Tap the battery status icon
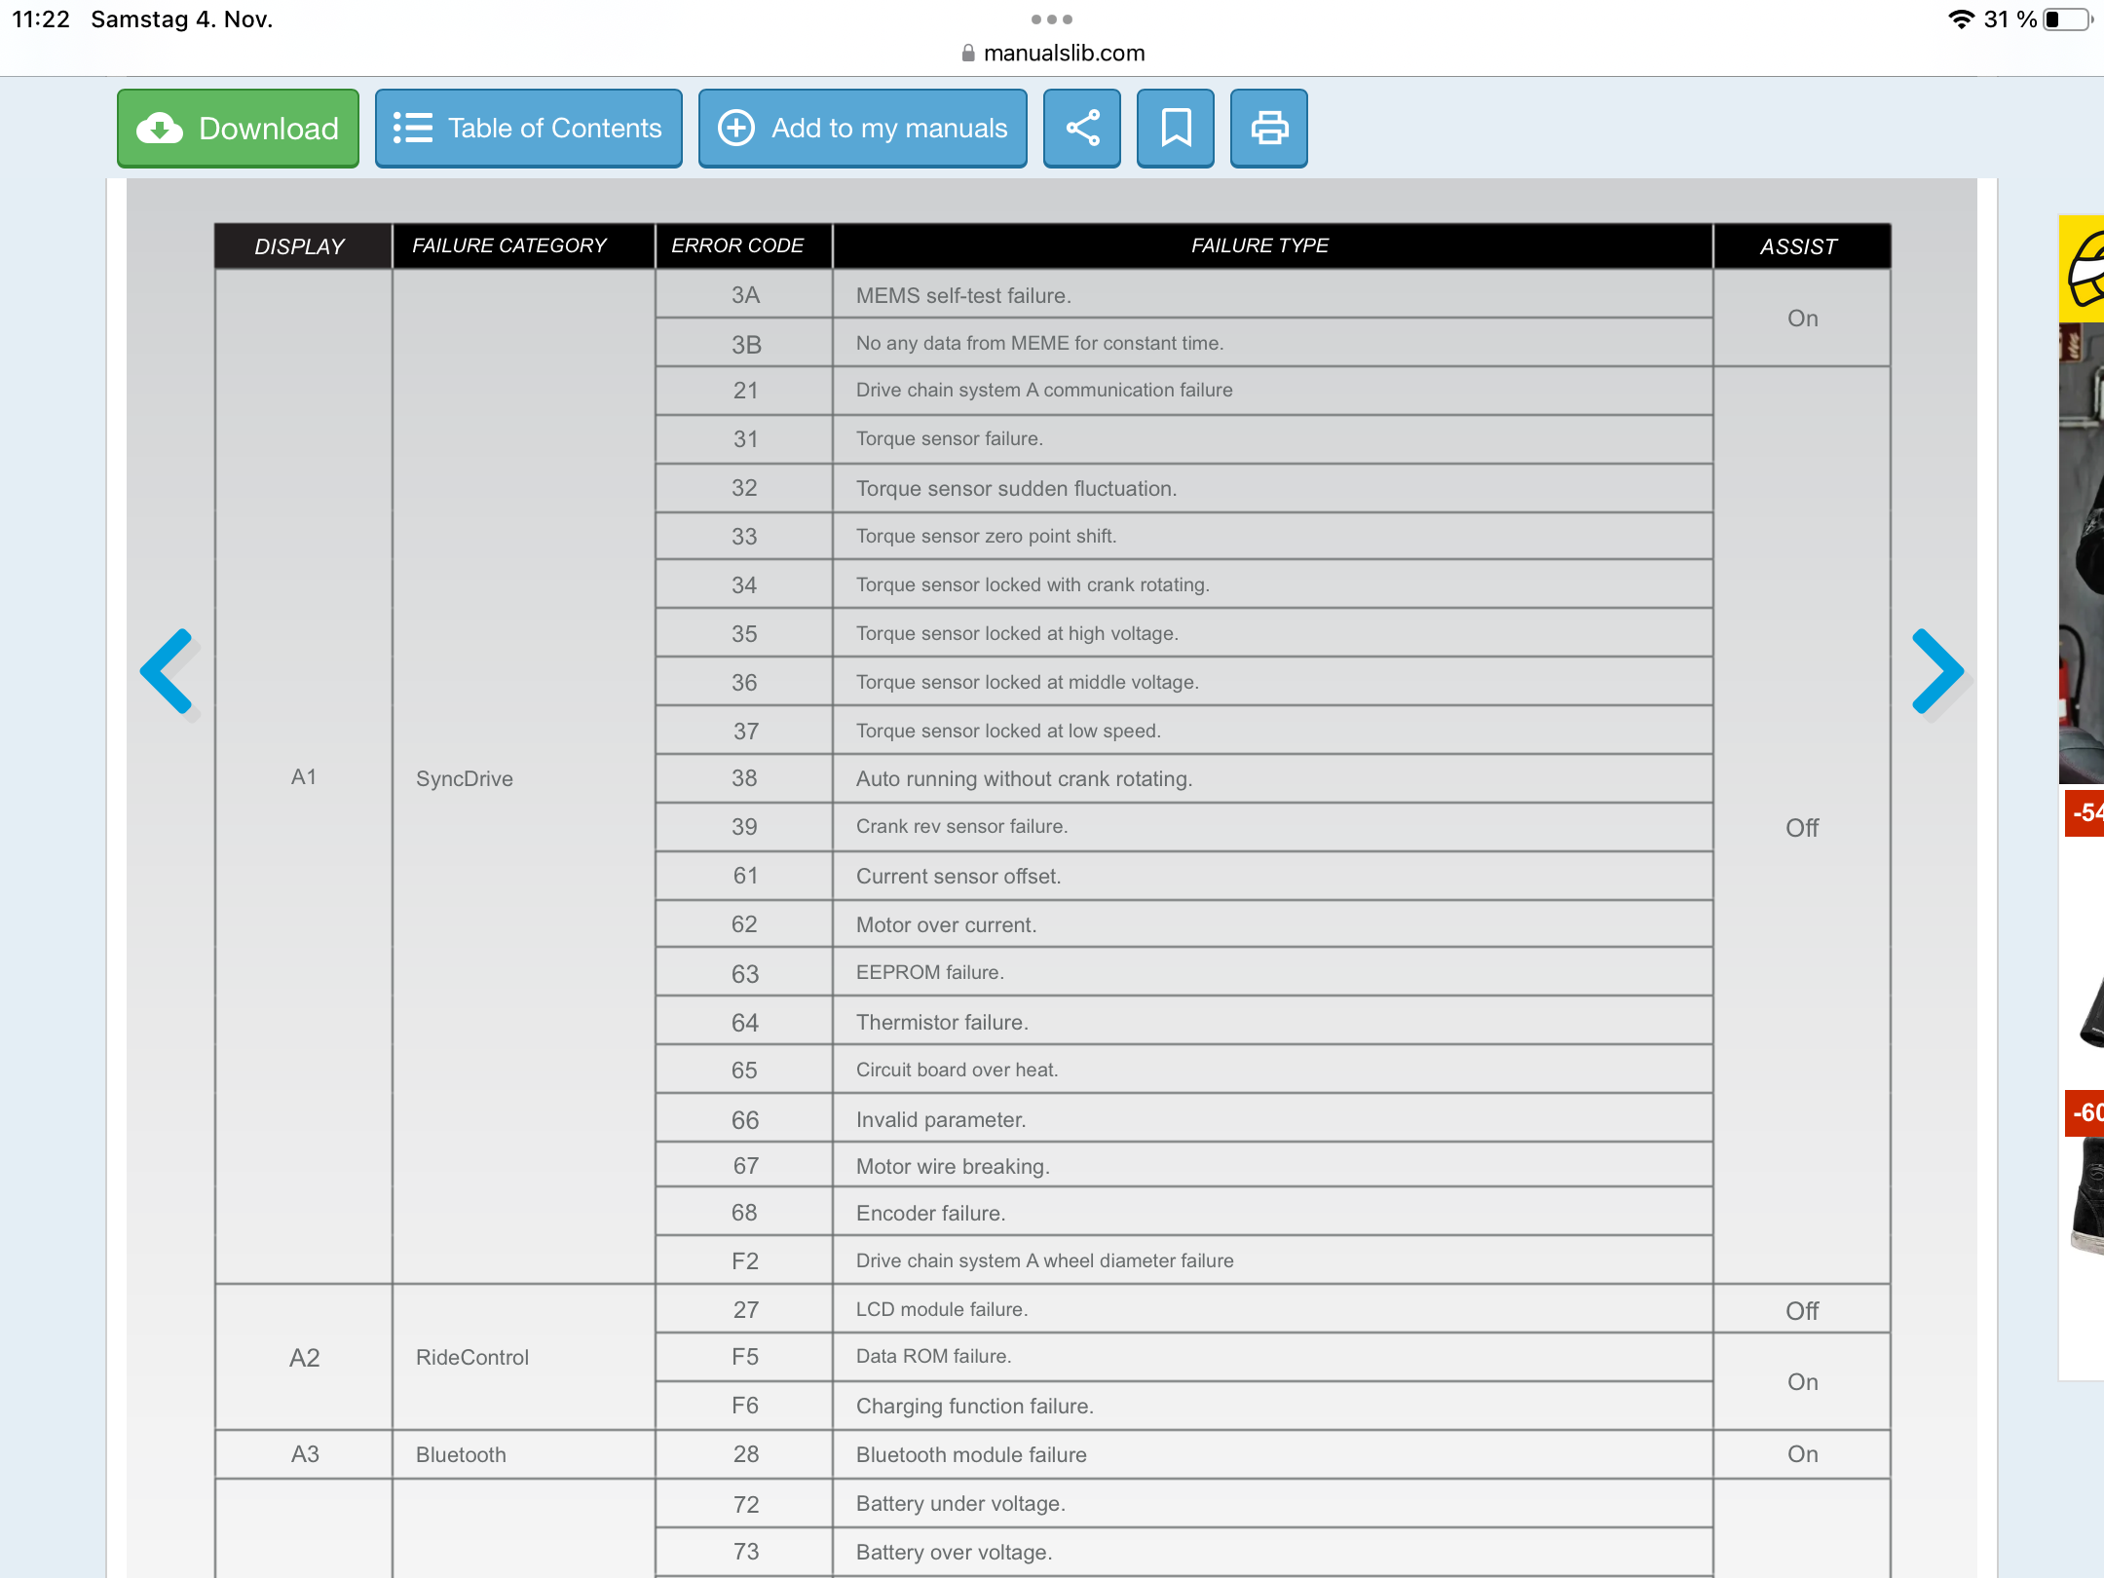The image size is (2104, 1578). coord(2067,19)
